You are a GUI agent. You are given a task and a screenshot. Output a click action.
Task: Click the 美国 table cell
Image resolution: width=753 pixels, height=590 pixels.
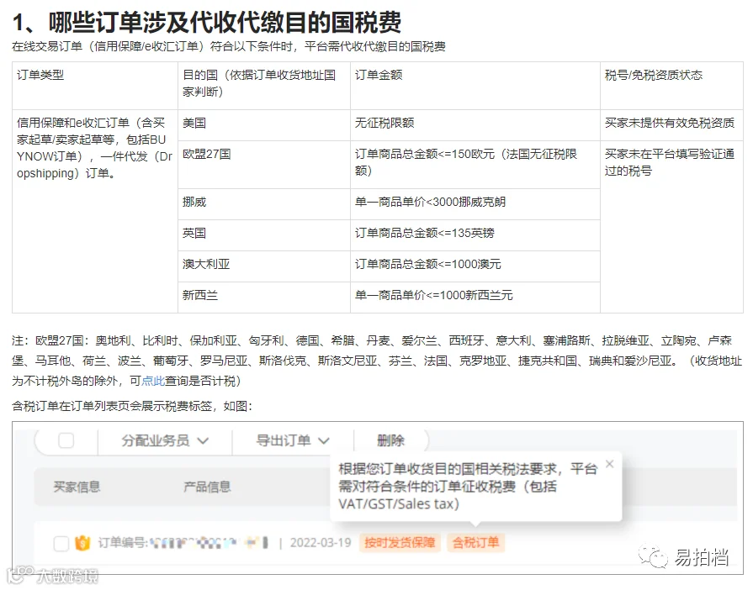[263, 125]
